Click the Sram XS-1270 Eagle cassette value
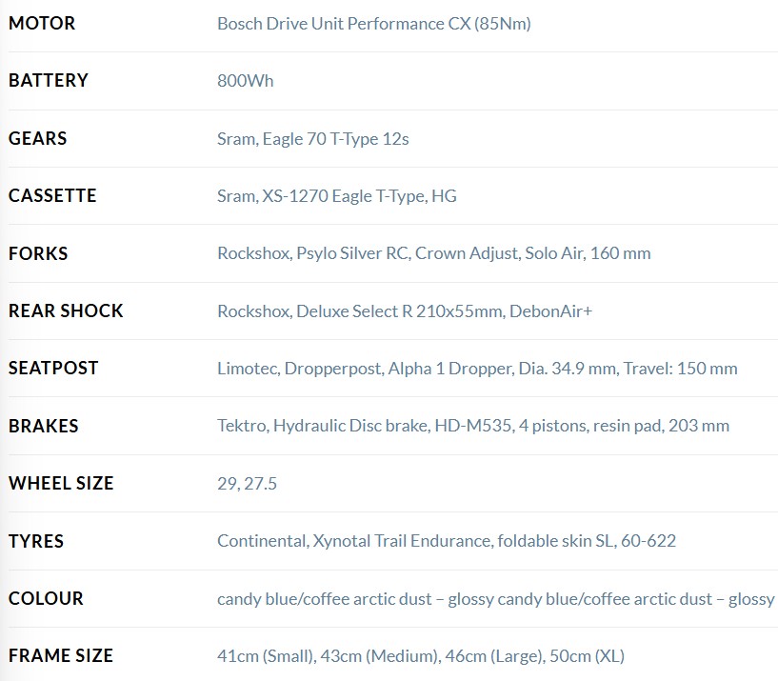The height and width of the screenshot is (681, 778). pyautogui.click(x=337, y=196)
